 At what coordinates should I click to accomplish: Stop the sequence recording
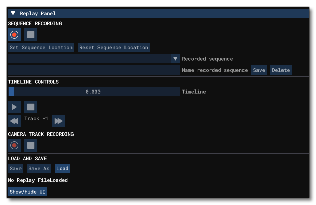tap(31, 34)
